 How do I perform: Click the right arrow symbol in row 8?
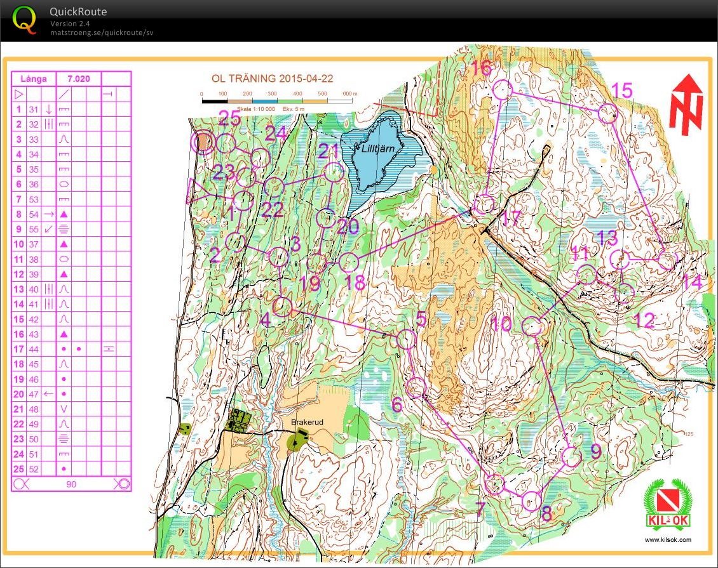(x=49, y=214)
